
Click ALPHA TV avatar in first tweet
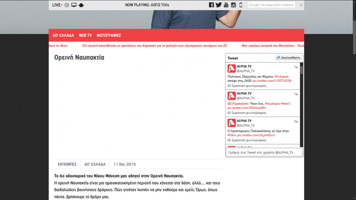pos(232,68)
